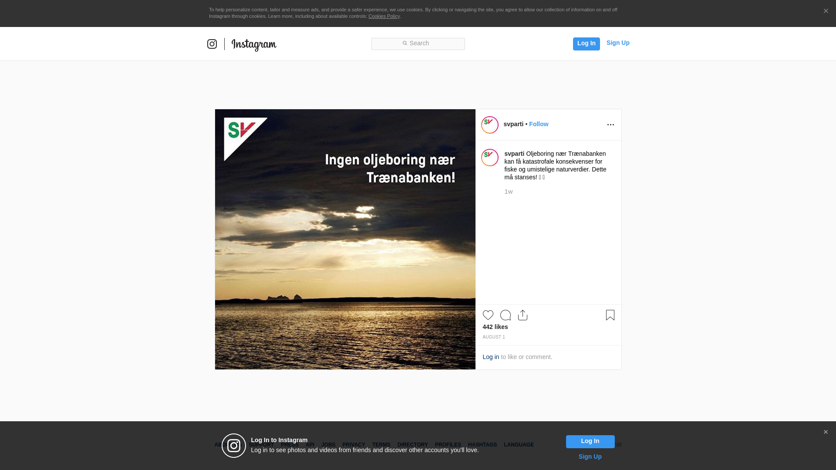Screen dimensions: 836x470
Task: Click the Sign Up link in header
Action: [x=618, y=43]
